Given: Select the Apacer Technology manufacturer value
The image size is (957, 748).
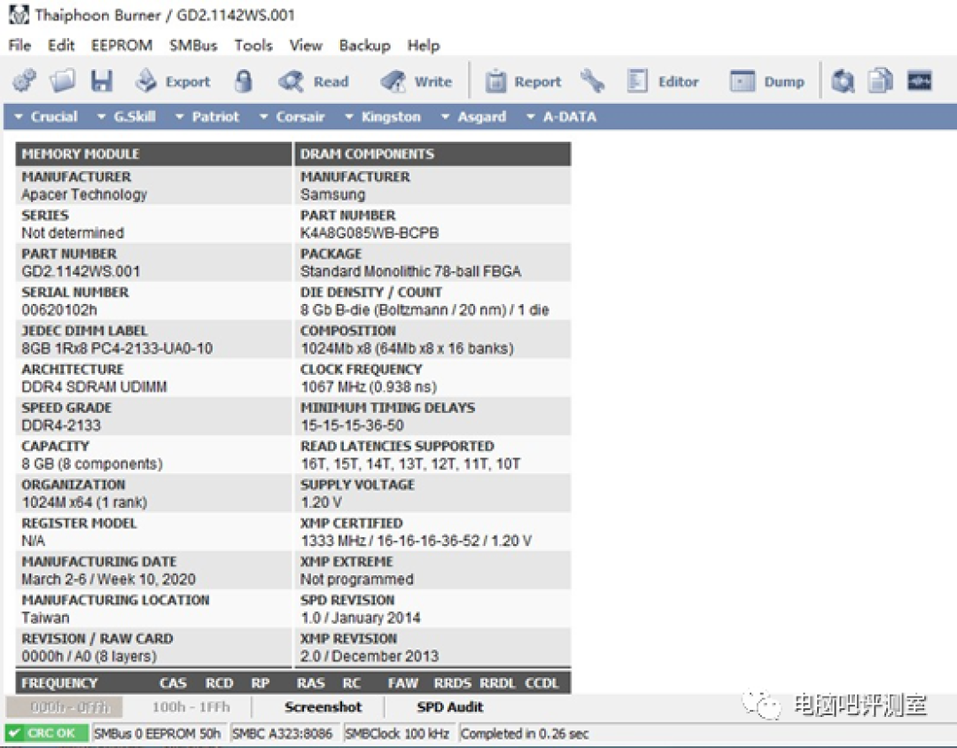Looking at the screenshot, I should (x=84, y=194).
